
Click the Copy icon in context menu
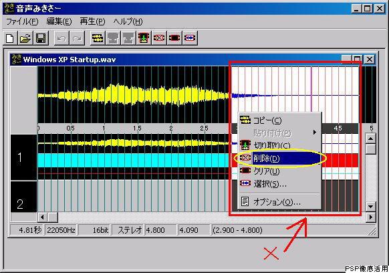tap(245, 120)
